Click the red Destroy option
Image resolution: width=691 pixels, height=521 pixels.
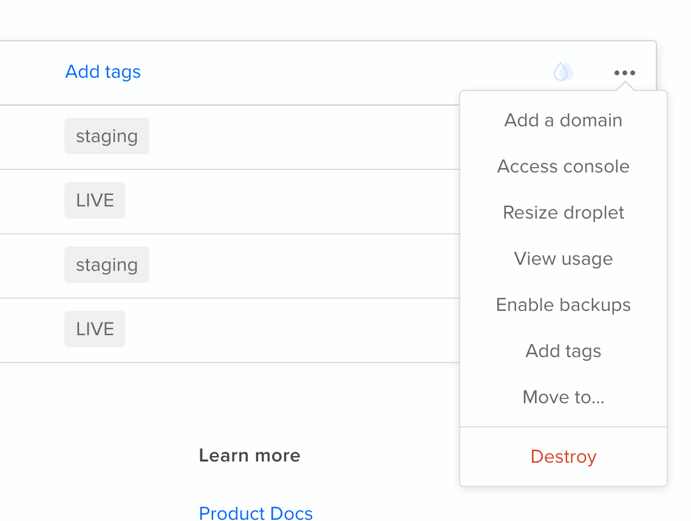tap(563, 457)
